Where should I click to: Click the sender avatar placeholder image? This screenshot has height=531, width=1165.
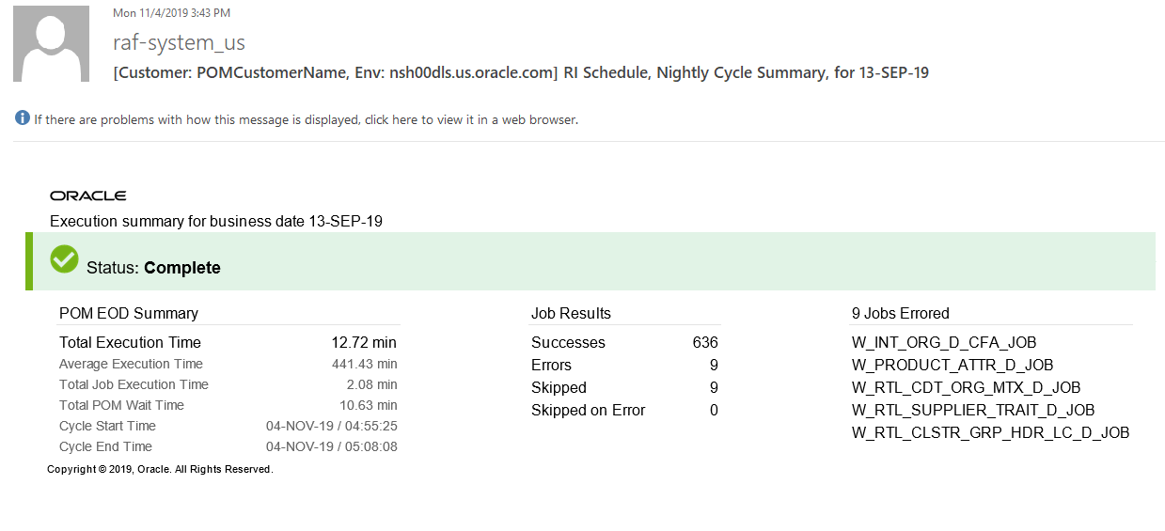(x=51, y=44)
